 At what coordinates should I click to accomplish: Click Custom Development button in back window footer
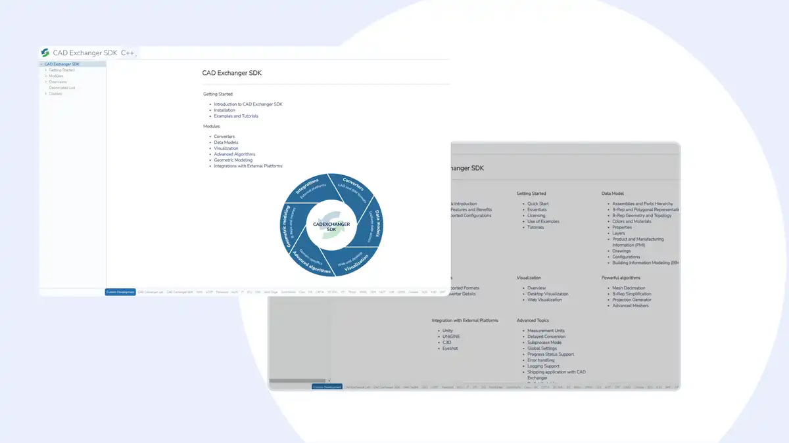(327, 387)
